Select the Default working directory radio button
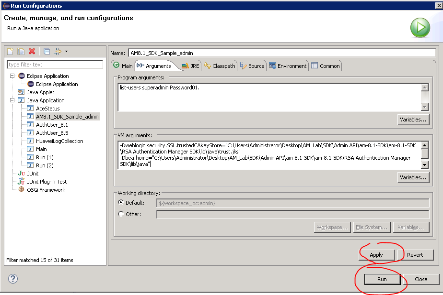 click(x=121, y=202)
